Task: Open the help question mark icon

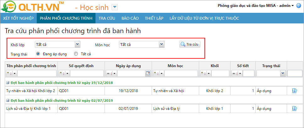Action: [x=299, y=6]
